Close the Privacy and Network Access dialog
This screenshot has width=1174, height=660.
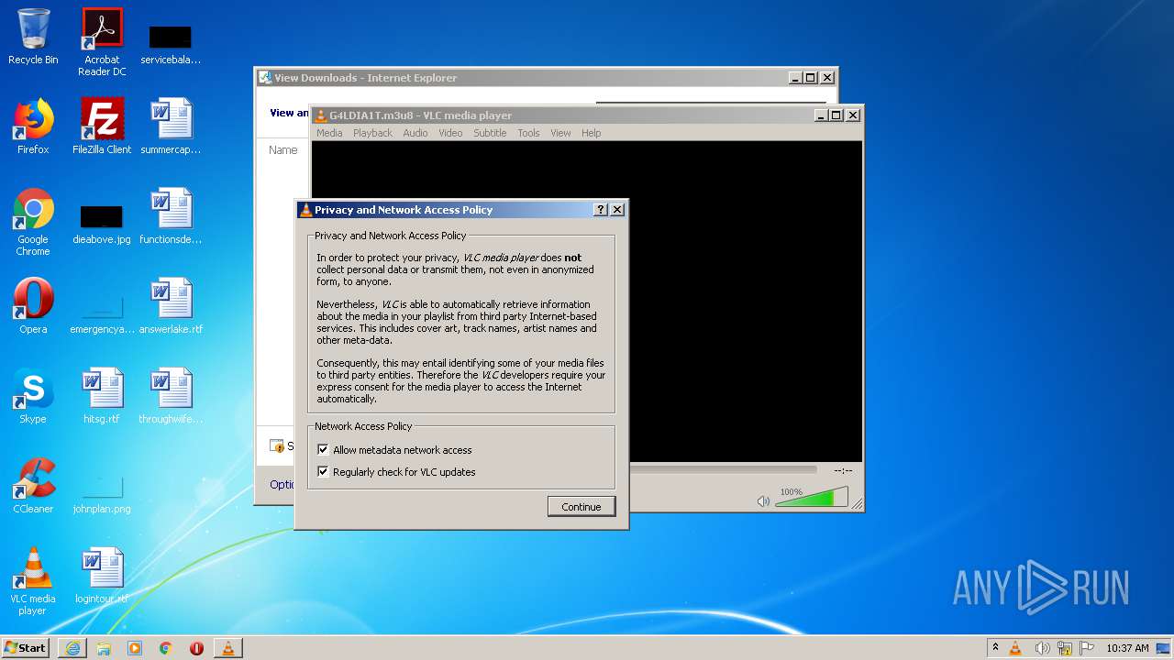[x=617, y=210]
